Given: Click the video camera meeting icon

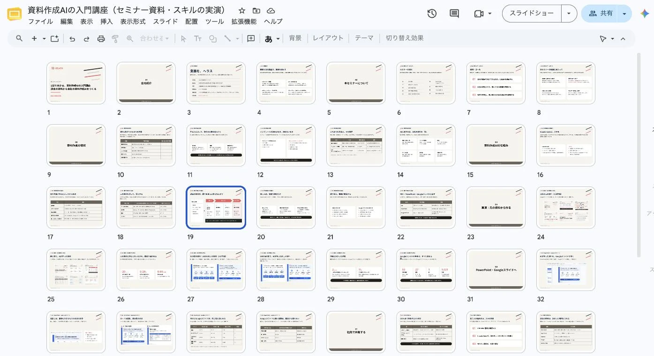Looking at the screenshot, I should [479, 14].
